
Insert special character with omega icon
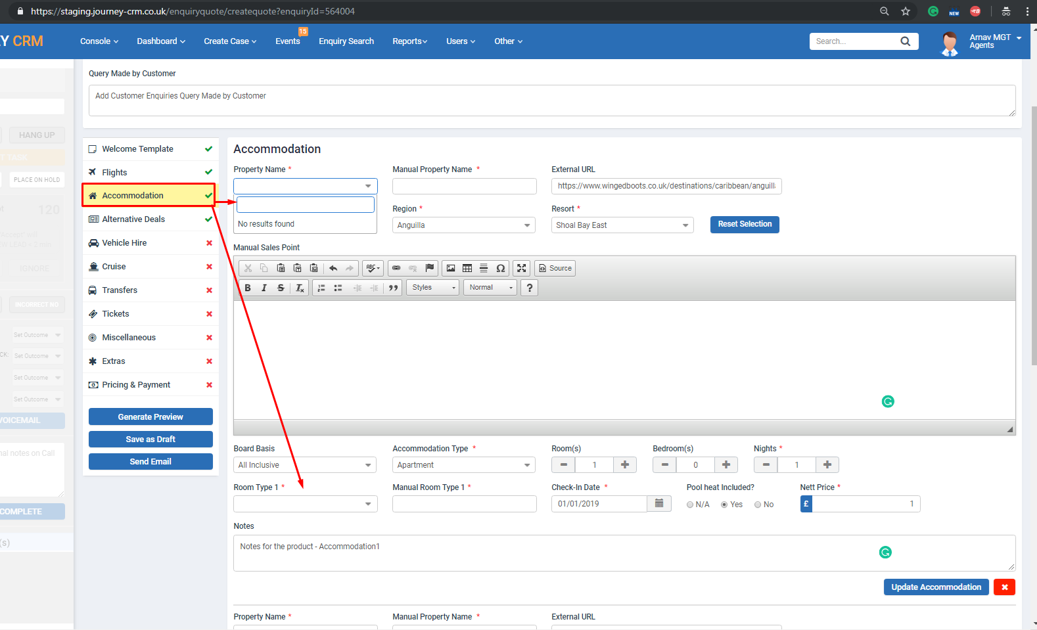(500, 268)
